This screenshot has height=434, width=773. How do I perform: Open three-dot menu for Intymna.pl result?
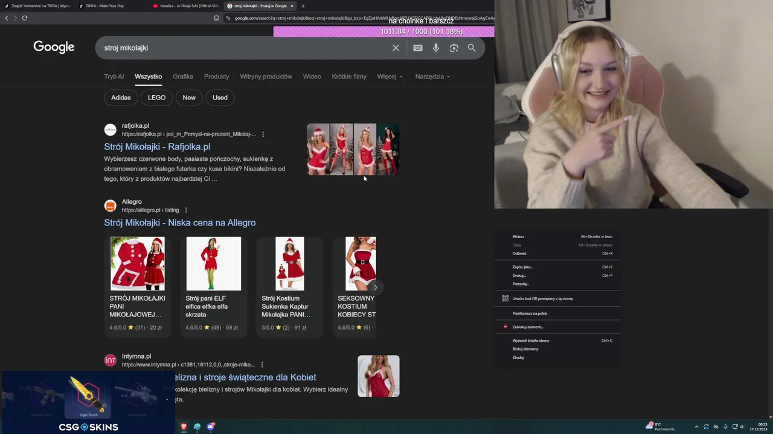click(x=262, y=365)
